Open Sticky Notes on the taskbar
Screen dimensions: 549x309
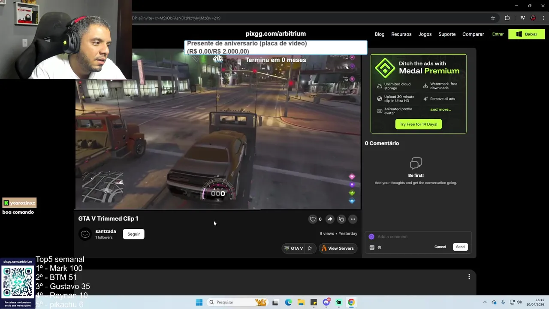(314, 302)
